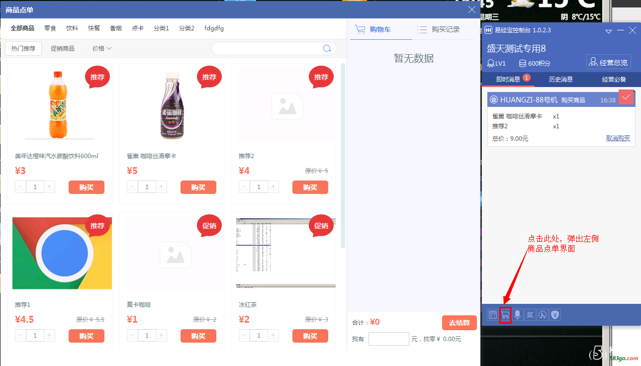641x366 pixels.
Task: Click the red checkmark on HUANGZI-88 order
Action: (x=626, y=97)
